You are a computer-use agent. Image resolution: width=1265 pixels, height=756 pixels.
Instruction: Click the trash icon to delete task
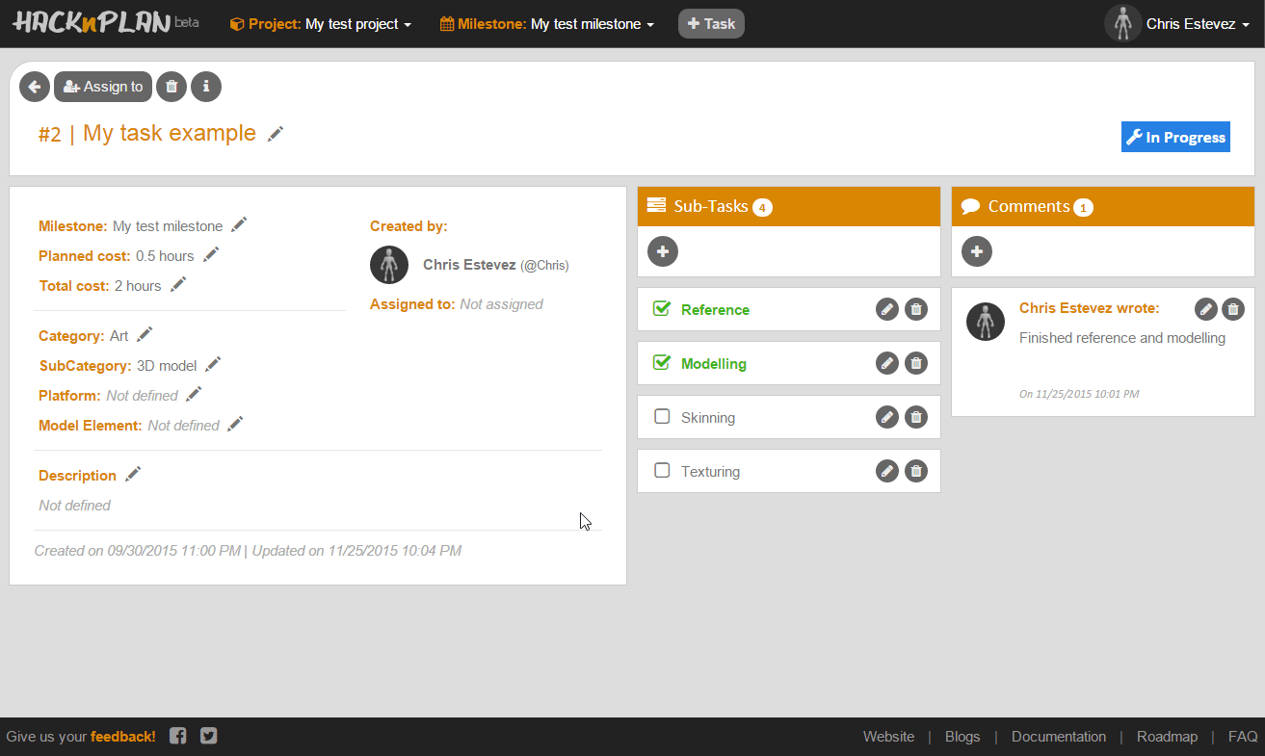pos(171,87)
